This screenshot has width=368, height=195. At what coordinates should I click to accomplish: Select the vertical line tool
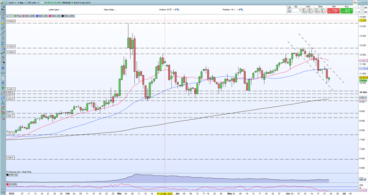pyautogui.click(x=3, y=38)
